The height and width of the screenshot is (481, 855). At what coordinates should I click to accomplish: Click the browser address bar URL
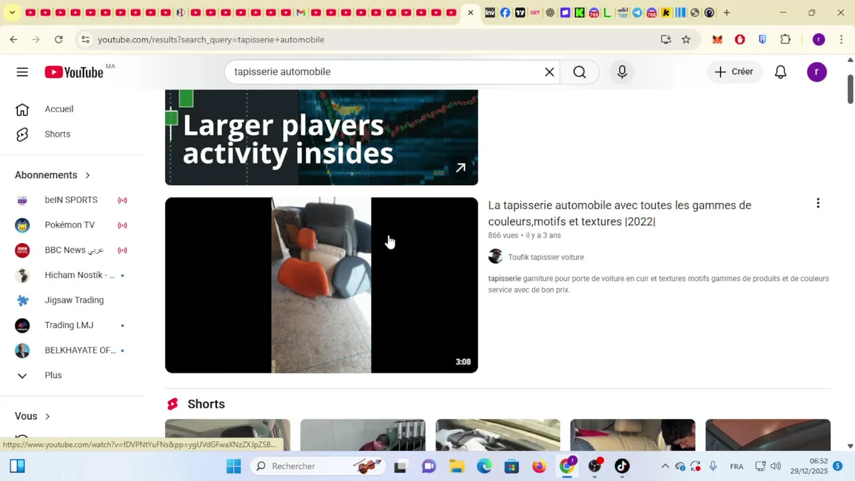tap(211, 39)
